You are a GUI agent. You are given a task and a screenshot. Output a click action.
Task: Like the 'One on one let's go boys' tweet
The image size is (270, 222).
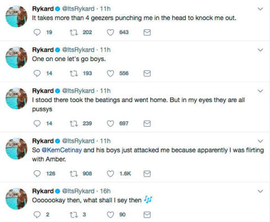(x=110, y=73)
